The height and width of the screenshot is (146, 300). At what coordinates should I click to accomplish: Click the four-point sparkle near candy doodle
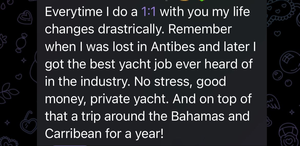(24, 61)
